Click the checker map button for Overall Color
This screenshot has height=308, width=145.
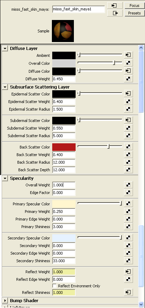(128, 63)
